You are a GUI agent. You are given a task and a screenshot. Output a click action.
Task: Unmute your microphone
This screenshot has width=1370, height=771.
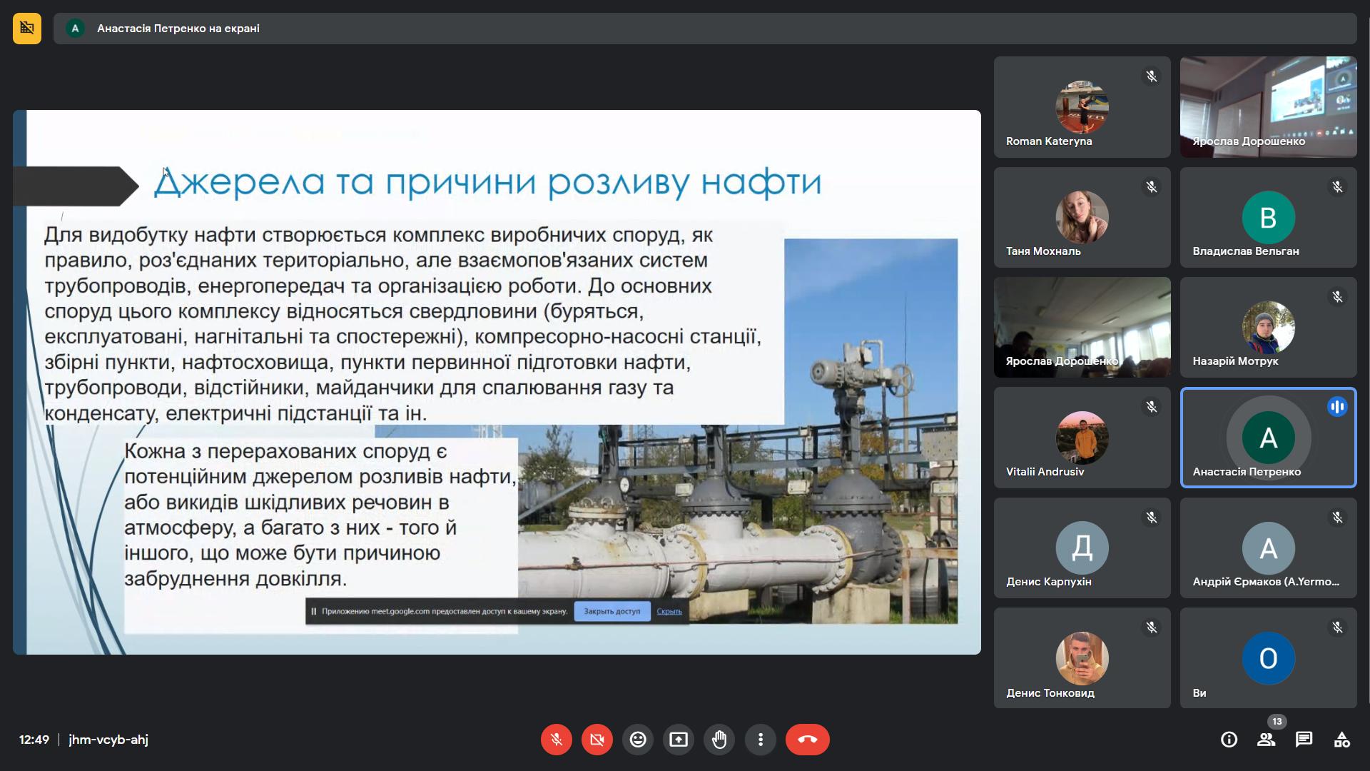pos(557,740)
